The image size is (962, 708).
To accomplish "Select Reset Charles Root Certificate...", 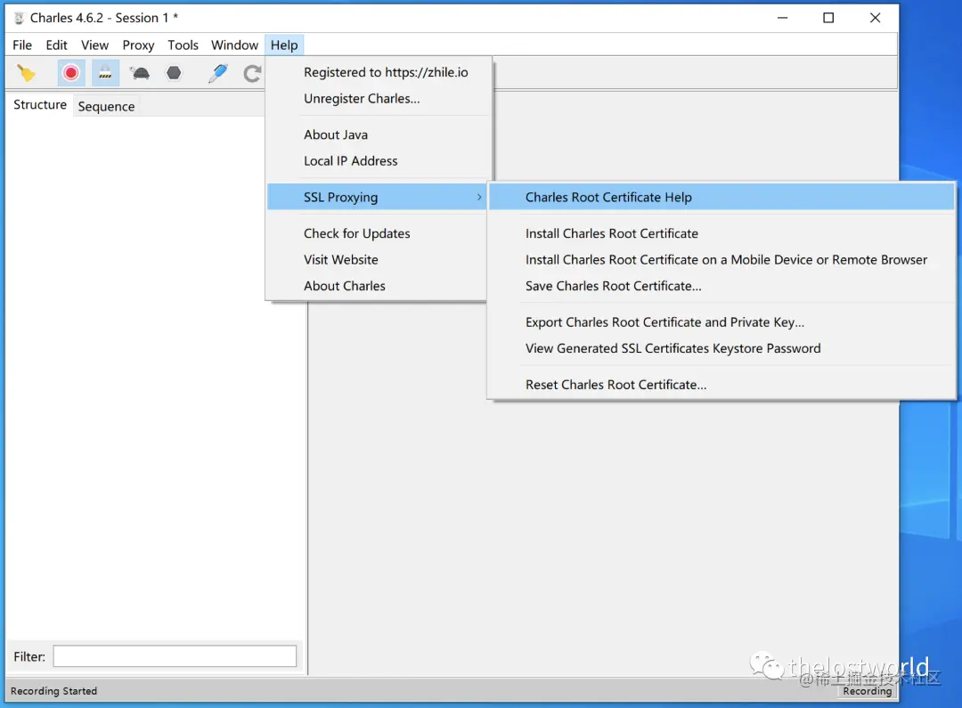I will coord(721,385).
